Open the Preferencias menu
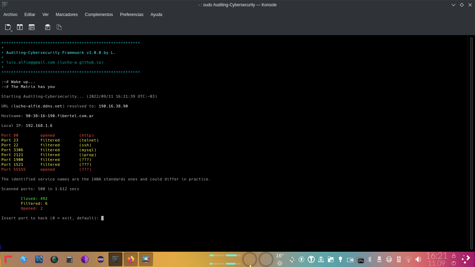This screenshot has height=267, width=475. [x=131, y=14]
